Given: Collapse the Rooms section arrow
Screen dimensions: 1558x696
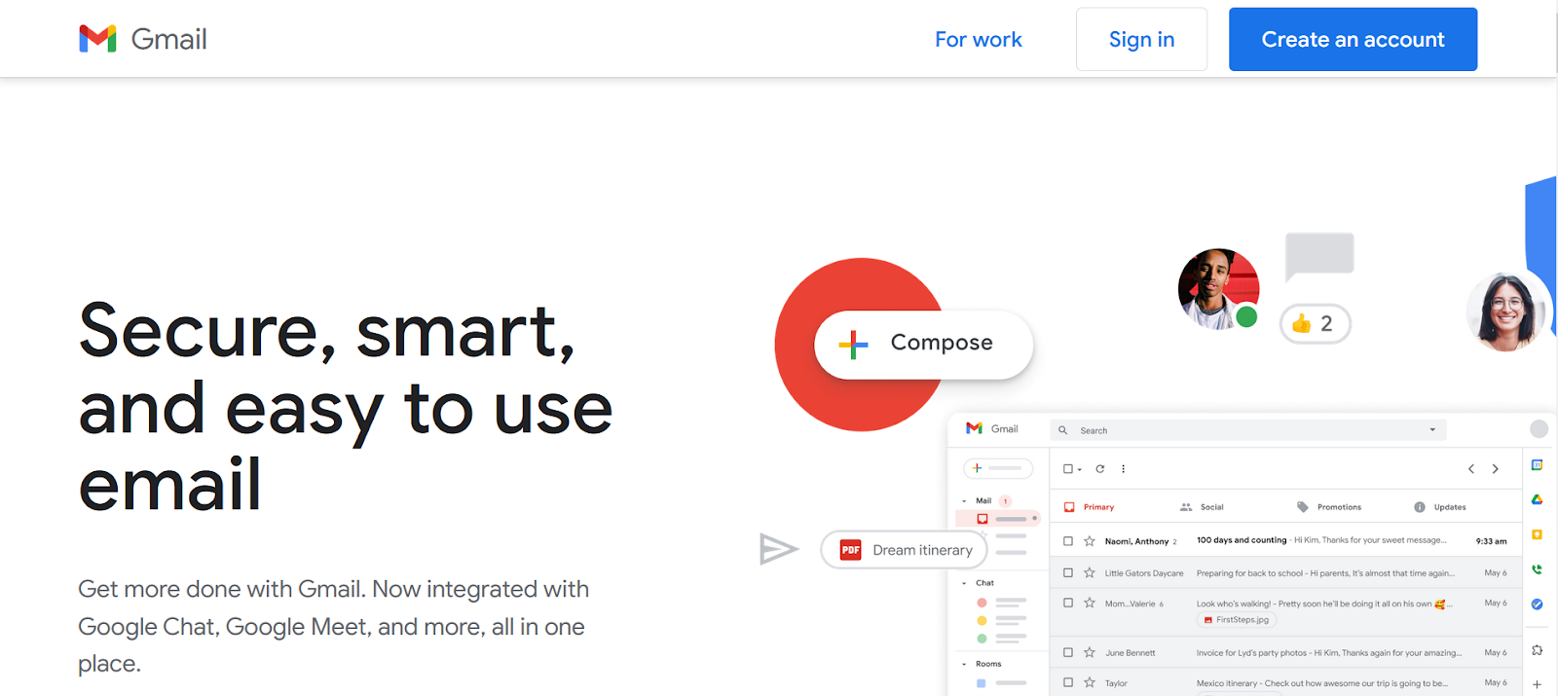Looking at the screenshot, I should click(x=964, y=664).
